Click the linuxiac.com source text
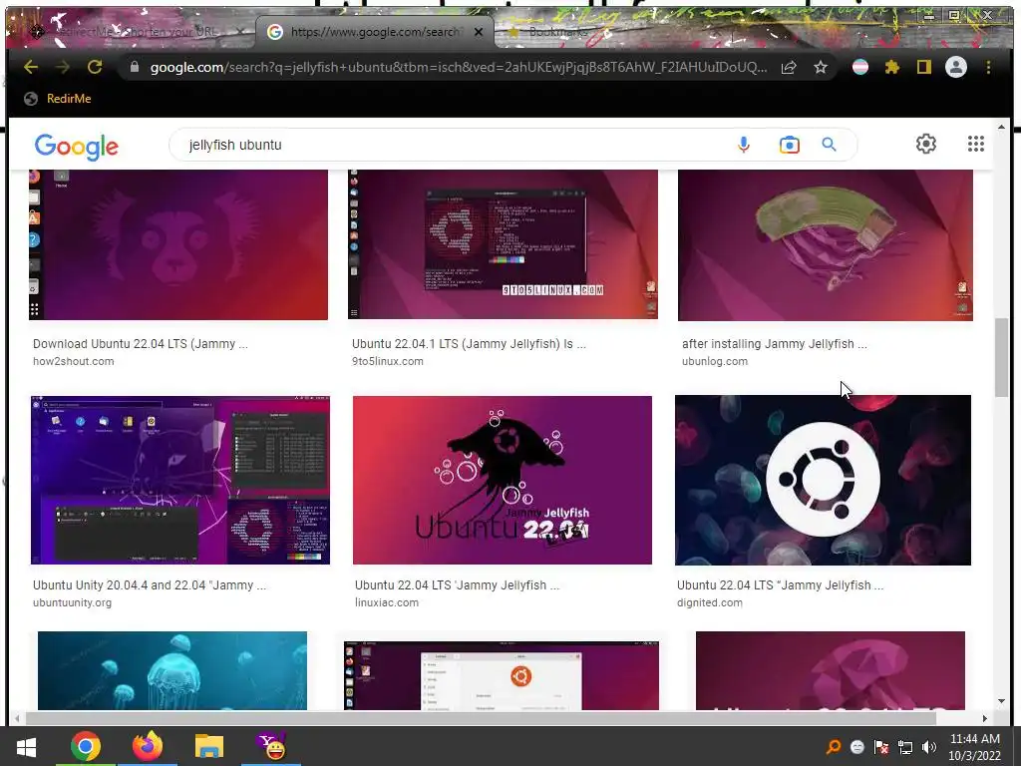The image size is (1021, 766). [x=387, y=602]
